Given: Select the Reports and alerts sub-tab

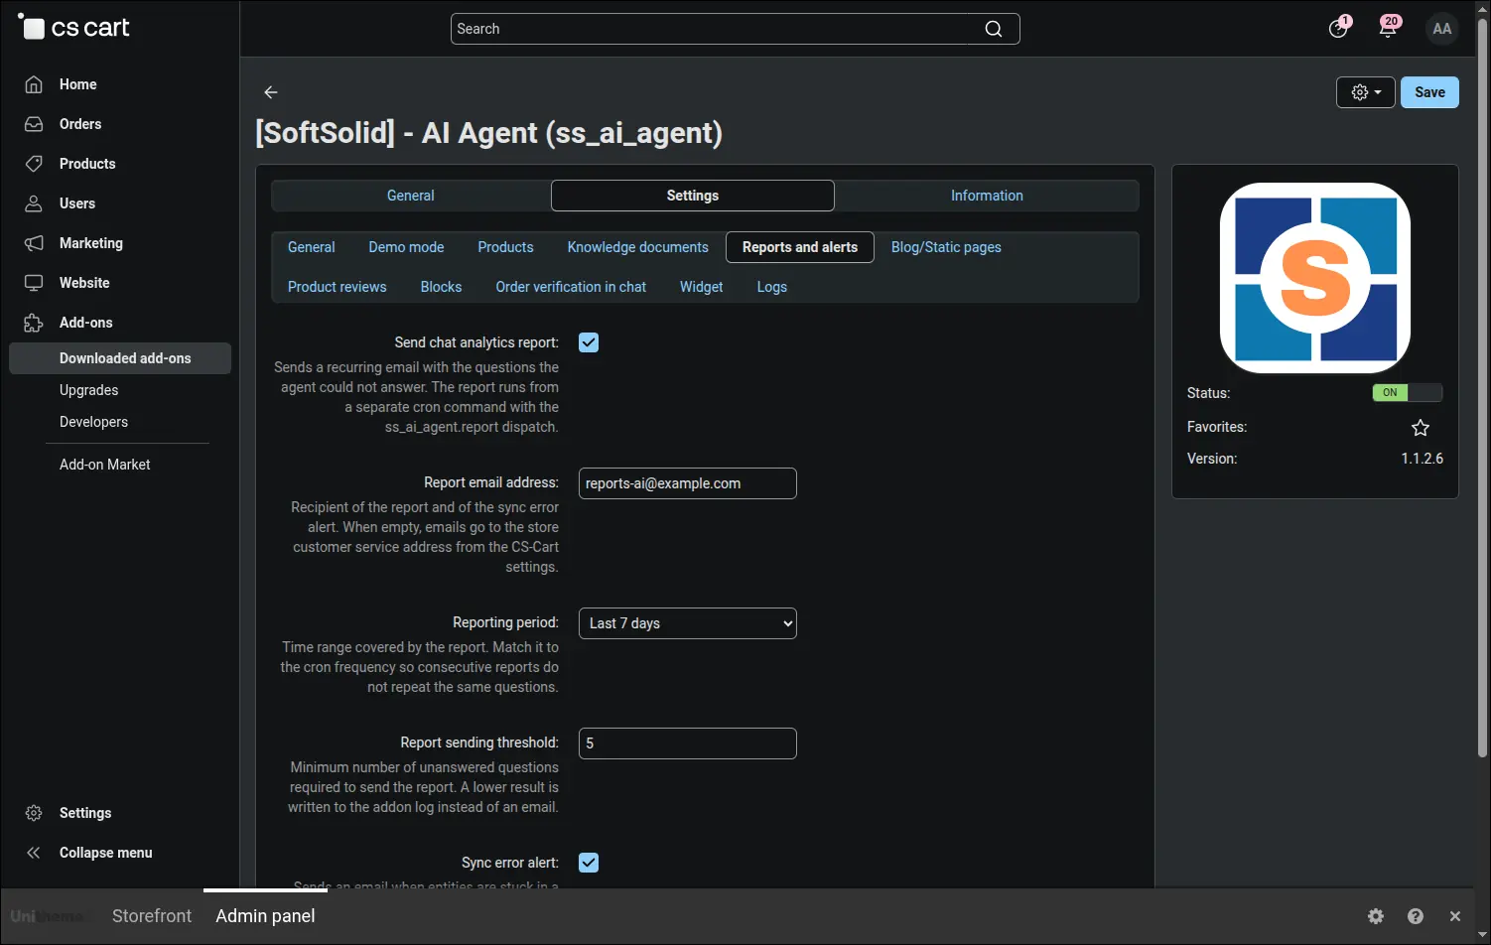Looking at the screenshot, I should [800, 247].
